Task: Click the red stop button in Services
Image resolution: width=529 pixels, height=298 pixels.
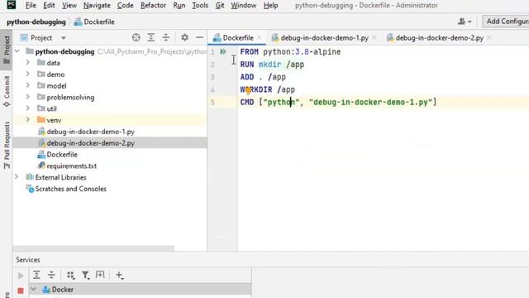Action: click(21, 291)
